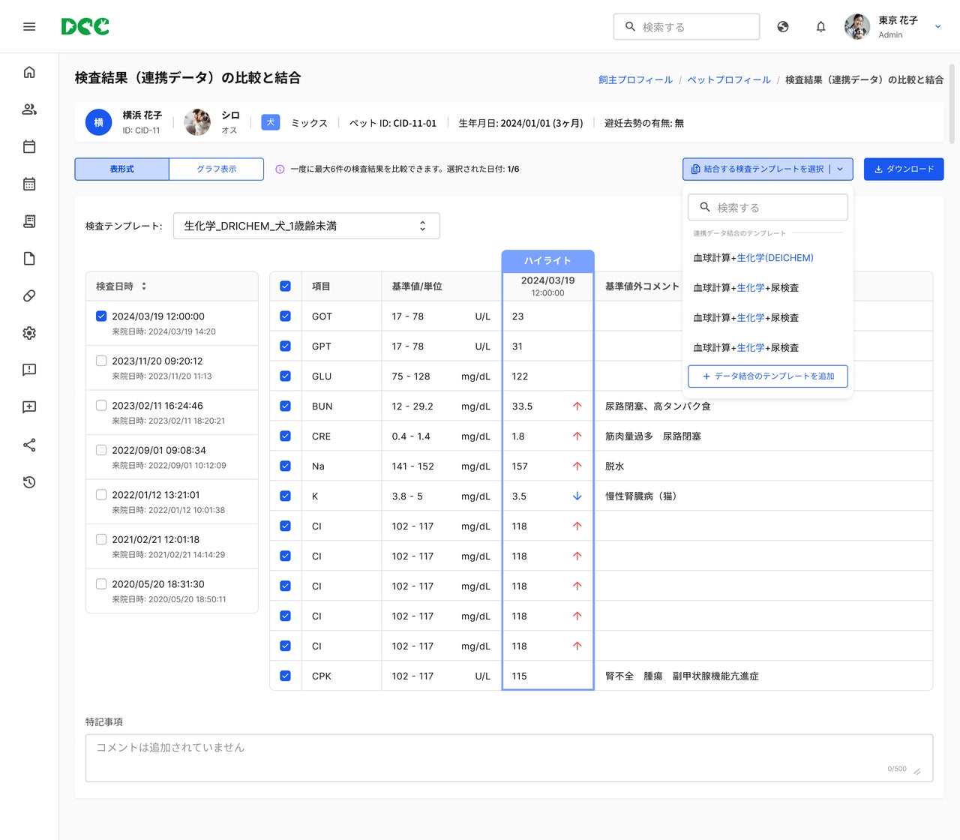The height and width of the screenshot is (840, 960).
Task: Click the pet シロ profile photo
Action: (197, 122)
